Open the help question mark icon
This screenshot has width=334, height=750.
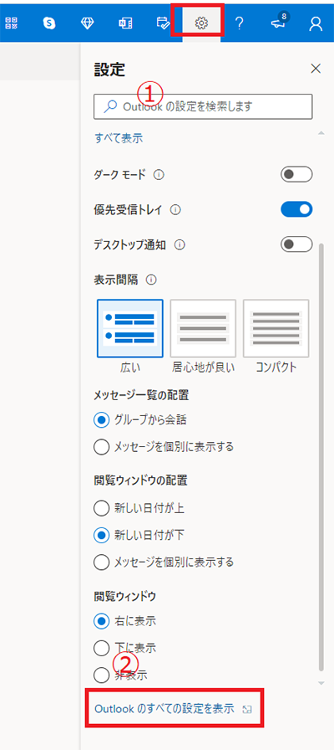click(240, 23)
